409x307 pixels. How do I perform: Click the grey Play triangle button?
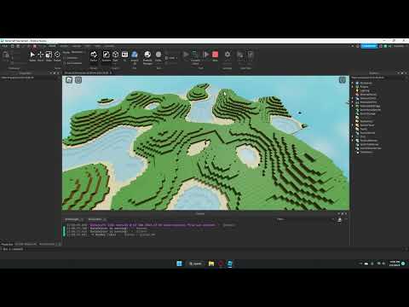186,55
